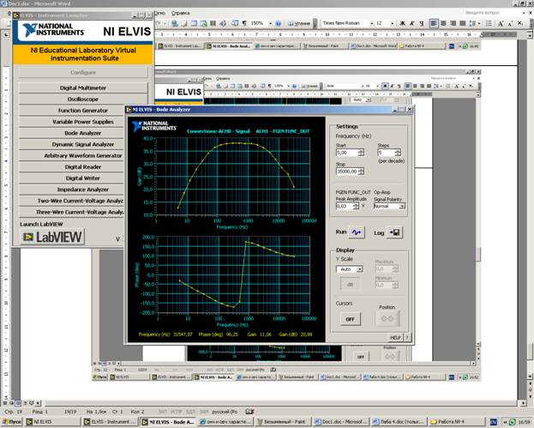The height and width of the screenshot is (428, 534).
Task: Launch the Oscilloscope instrument
Action: point(83,99)
